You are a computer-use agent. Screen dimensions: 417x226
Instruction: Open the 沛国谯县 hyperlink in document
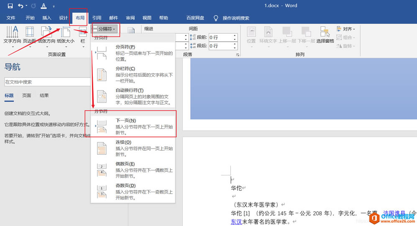tap(394, 213)
